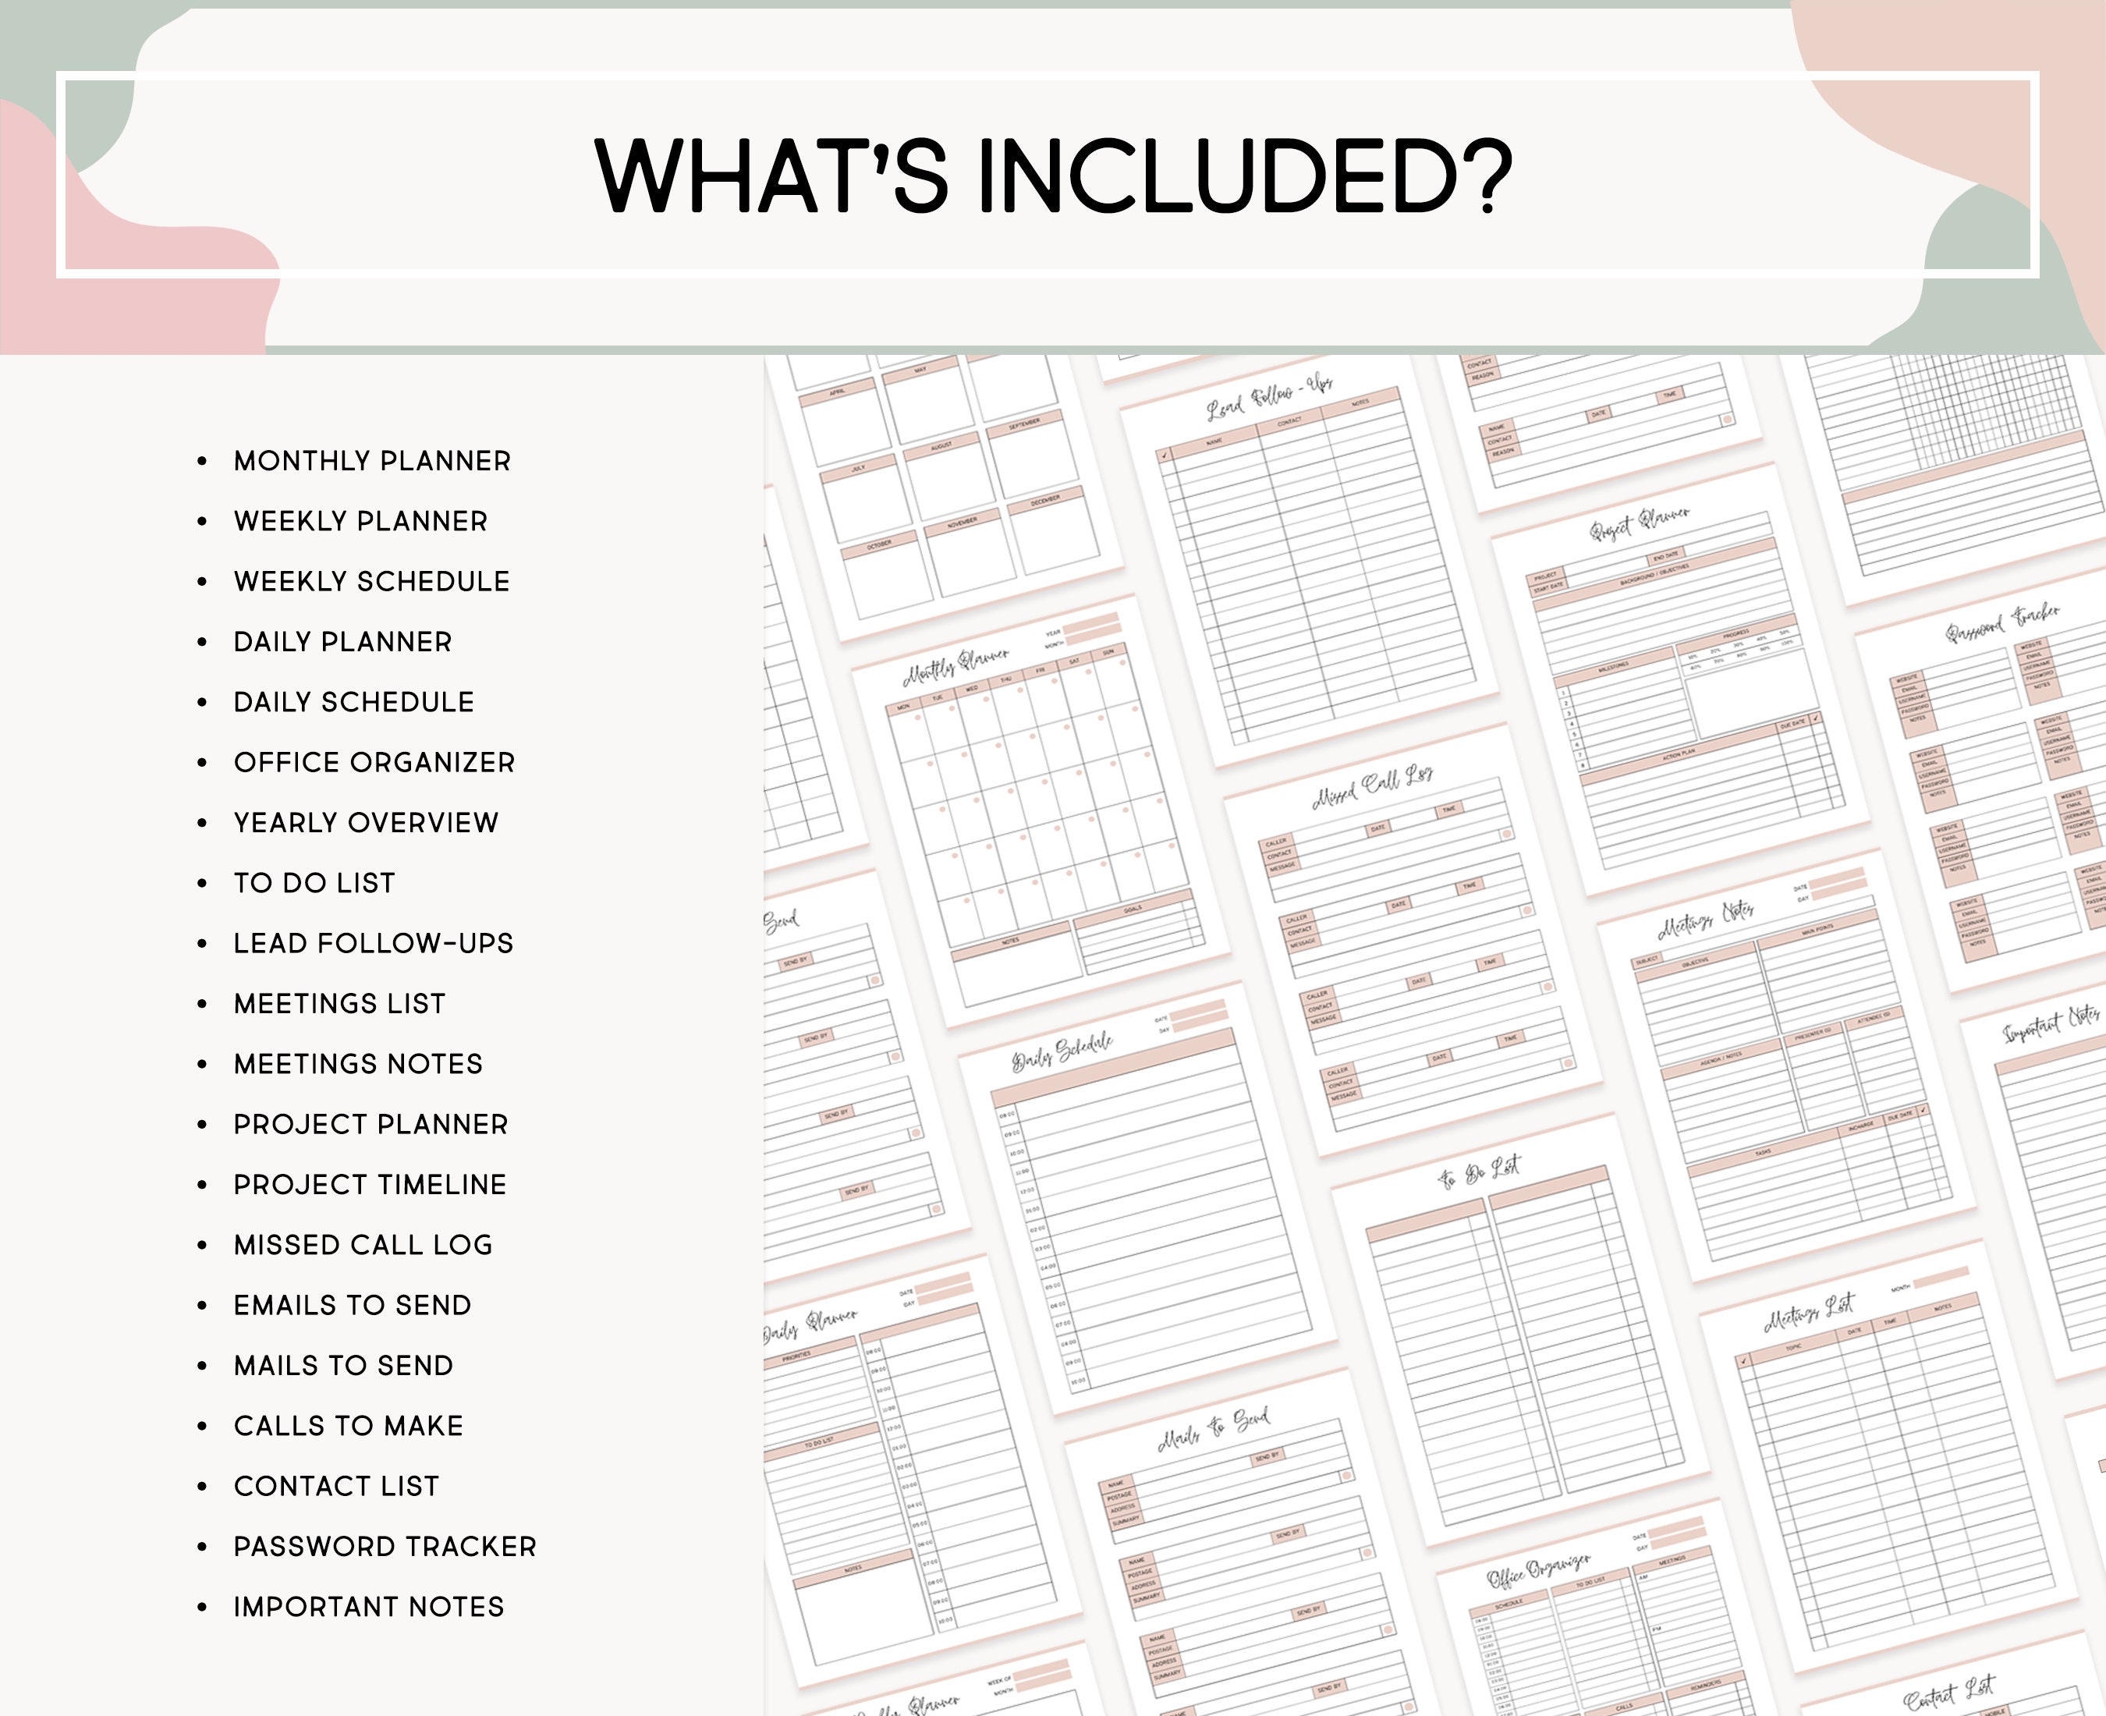2106x1716 pixels.
Task: Select the Daily Planner list entry
Action: [341, 641]
